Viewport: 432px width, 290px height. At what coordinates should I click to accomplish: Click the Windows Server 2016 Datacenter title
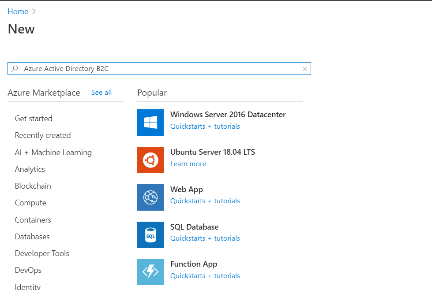tap(228, 115)
